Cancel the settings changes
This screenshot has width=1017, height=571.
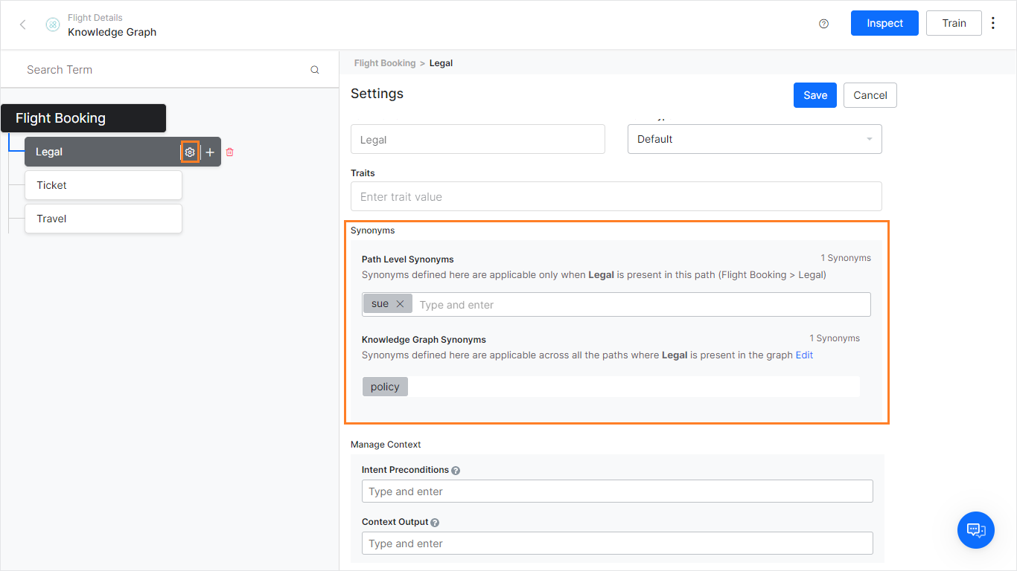870,95
